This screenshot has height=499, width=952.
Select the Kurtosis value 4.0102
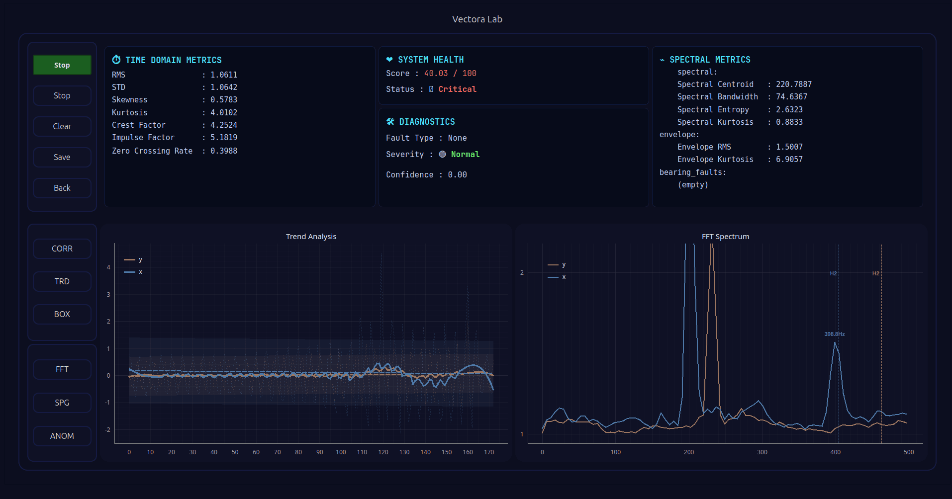224,113
